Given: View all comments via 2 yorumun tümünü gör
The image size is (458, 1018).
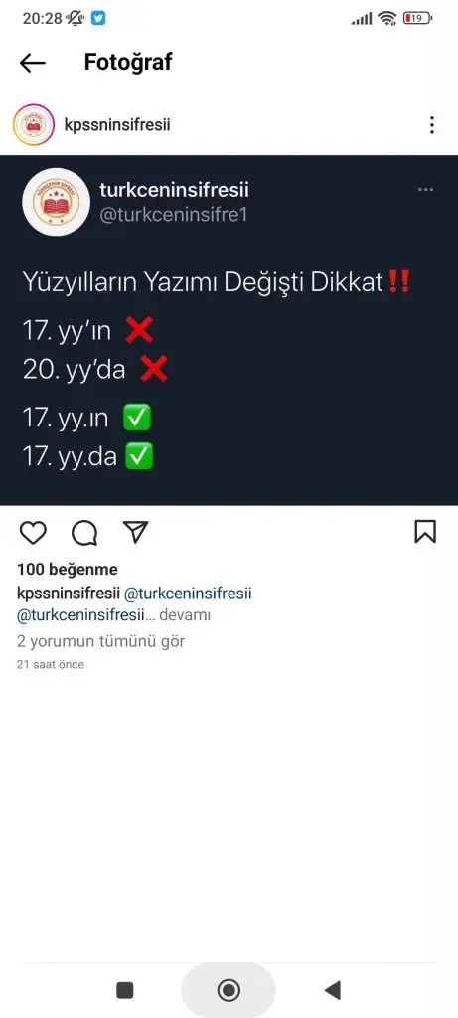Looking at the screenshot, I should [100, 641].
